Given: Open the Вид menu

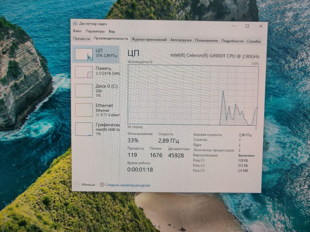Looking at the screenshot, I should pyautogui.click(x=112, y=31).
